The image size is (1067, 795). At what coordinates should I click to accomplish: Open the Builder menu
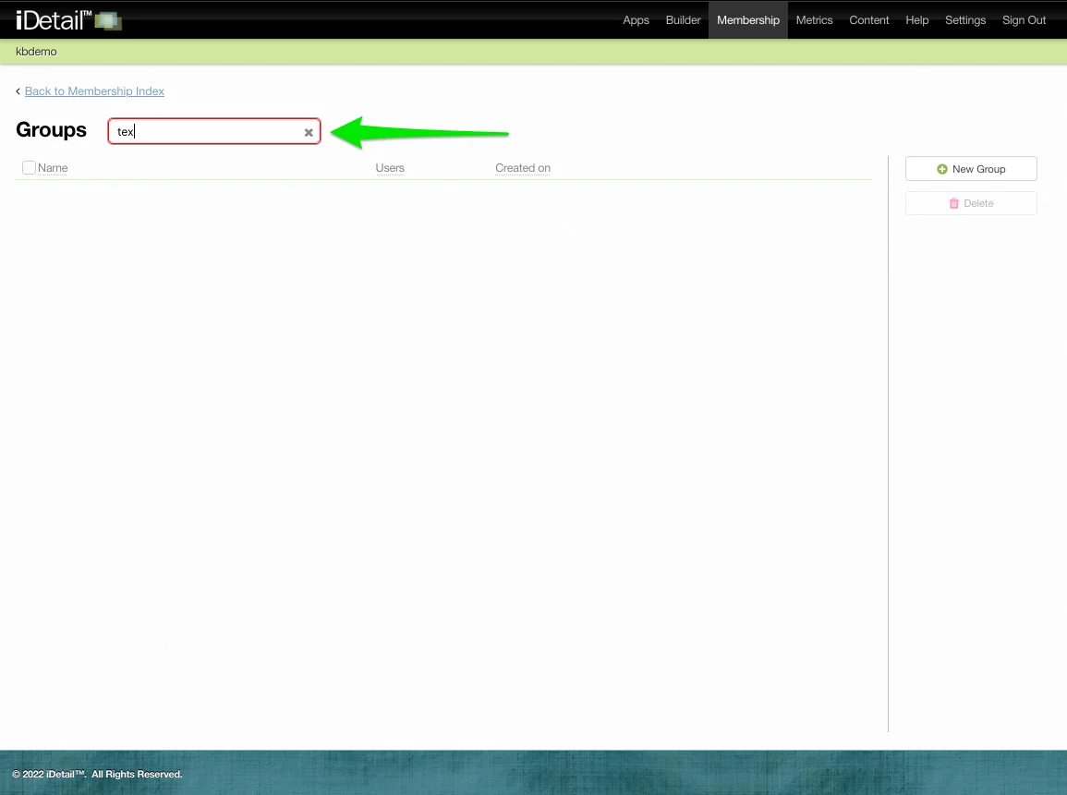[x=683, y=19]
